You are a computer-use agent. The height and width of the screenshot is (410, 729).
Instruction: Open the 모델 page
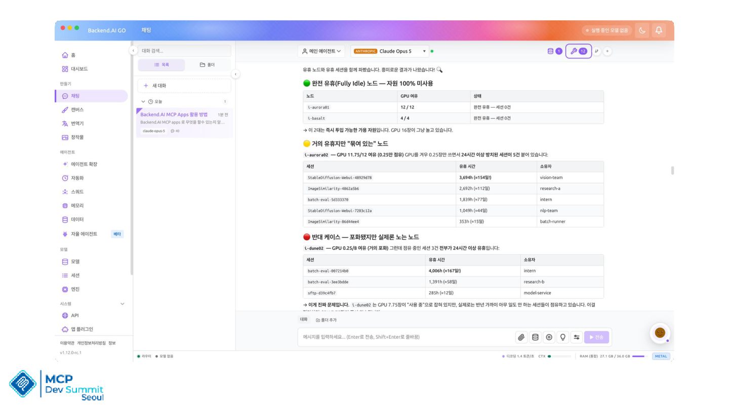click(91, 262)
